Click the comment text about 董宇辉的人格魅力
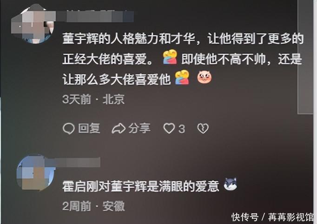The width and height of the screenshot is (317, 224). [x=183, y=59]
